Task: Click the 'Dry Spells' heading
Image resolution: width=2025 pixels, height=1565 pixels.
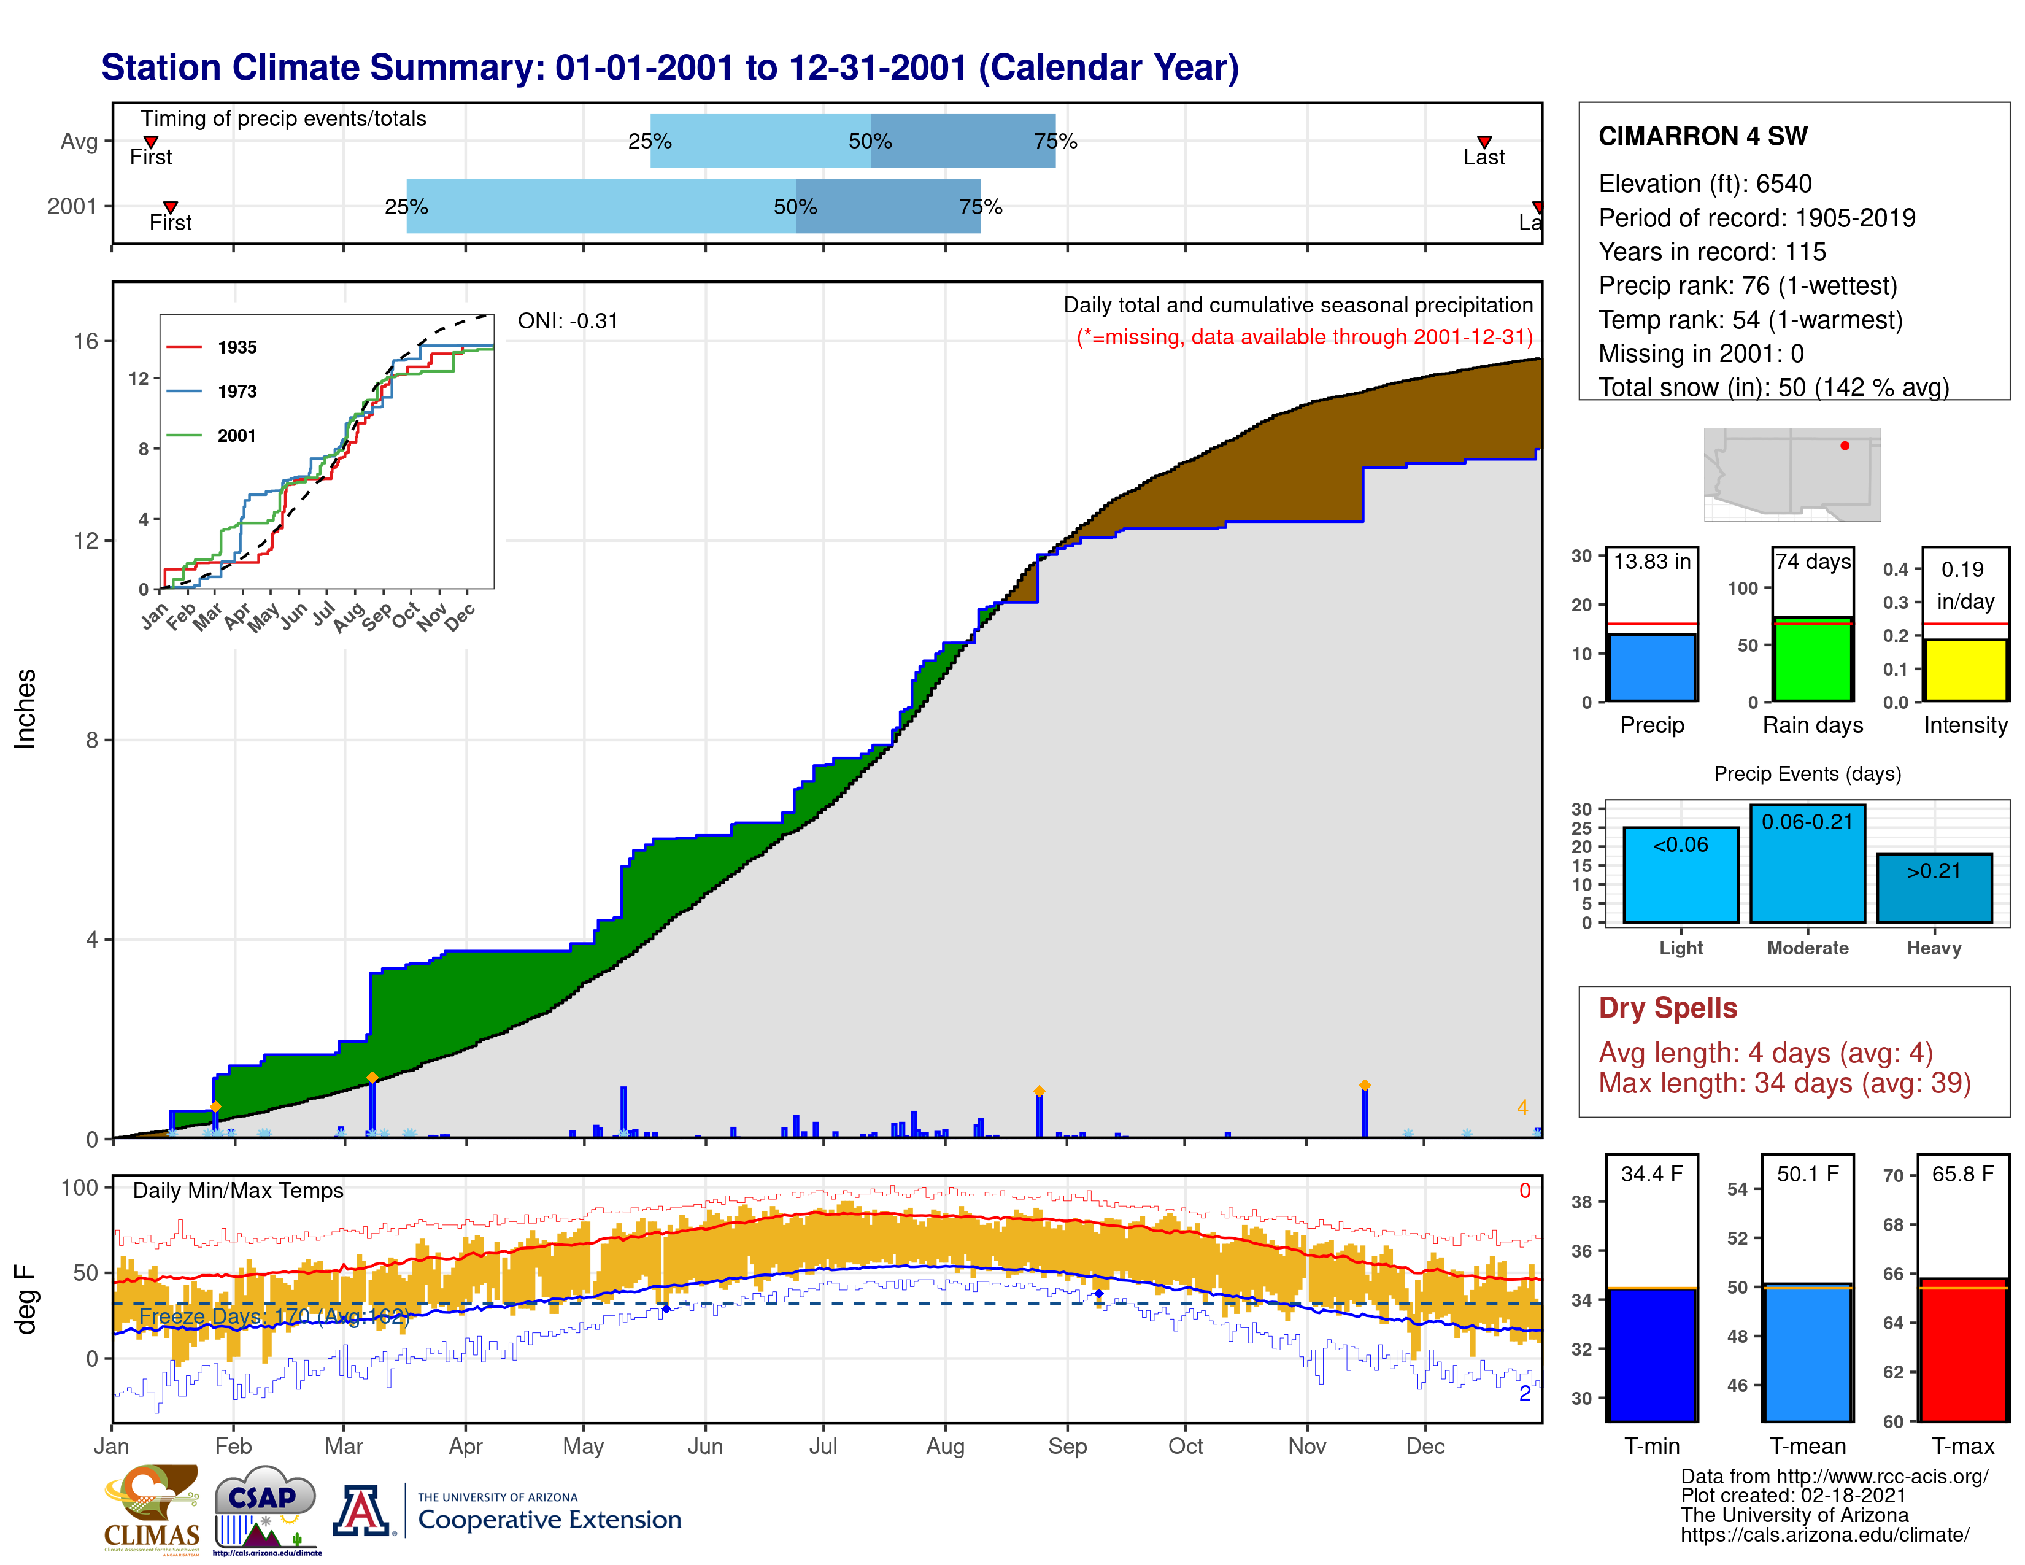Action: pos(1667,1008)
